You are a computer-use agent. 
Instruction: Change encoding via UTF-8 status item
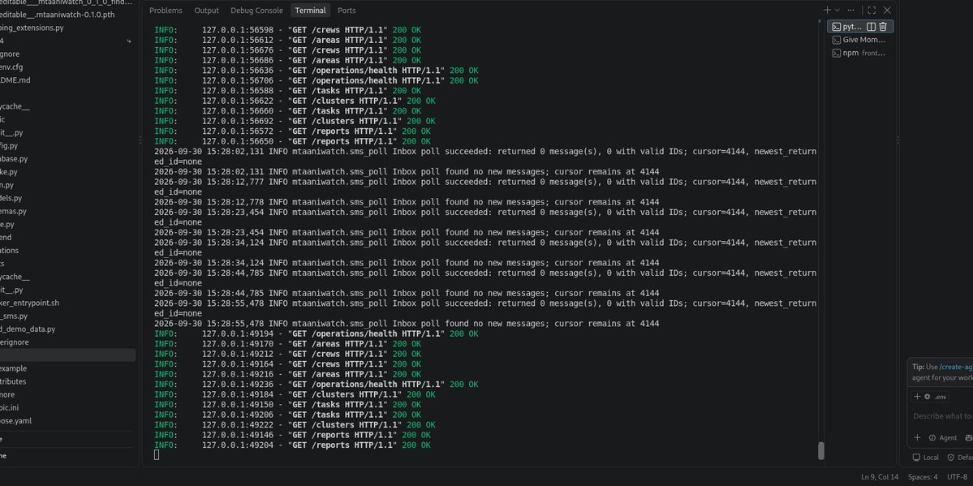pos(957,477)
